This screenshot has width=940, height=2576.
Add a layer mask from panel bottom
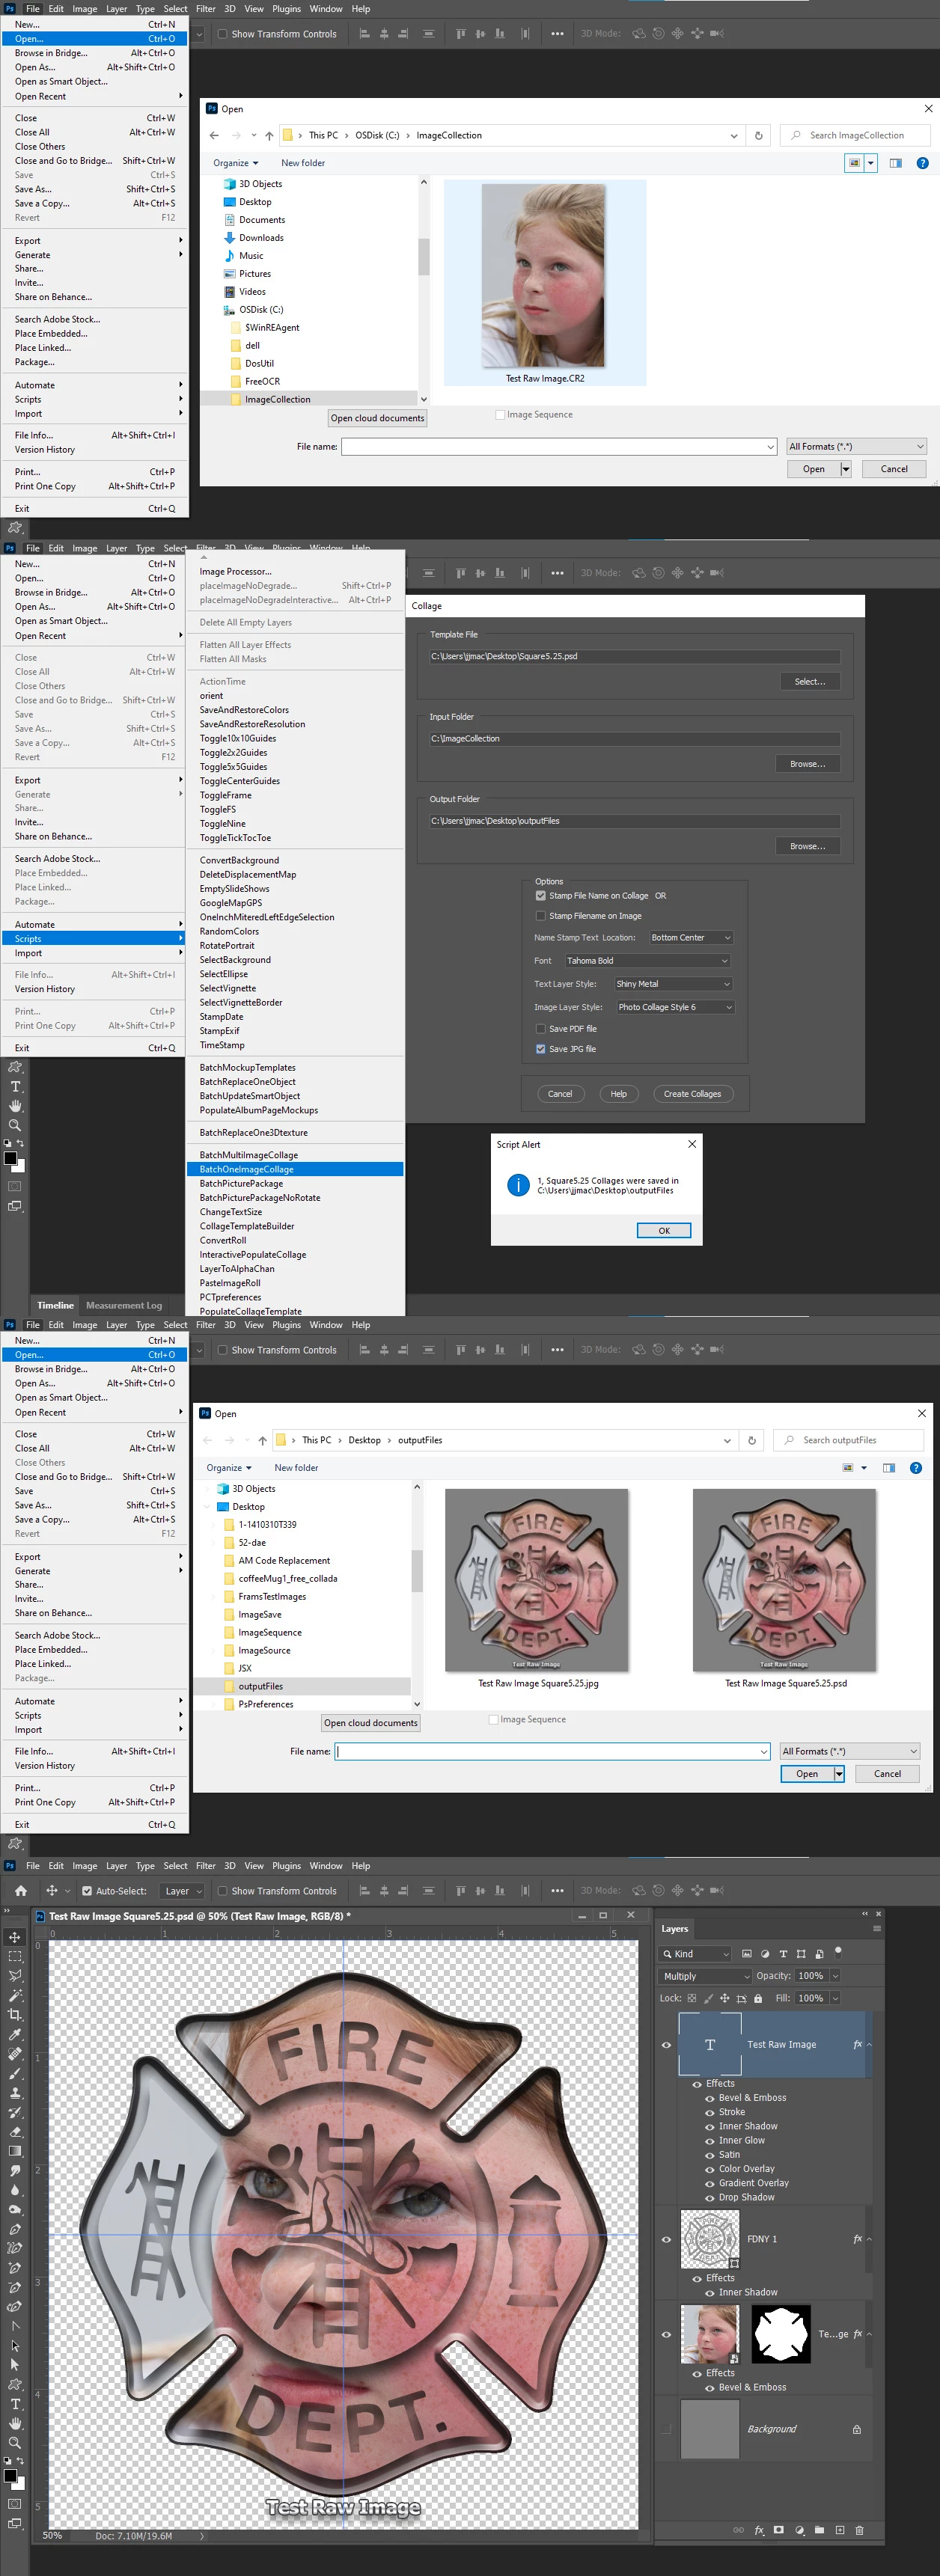point(779,2530)
